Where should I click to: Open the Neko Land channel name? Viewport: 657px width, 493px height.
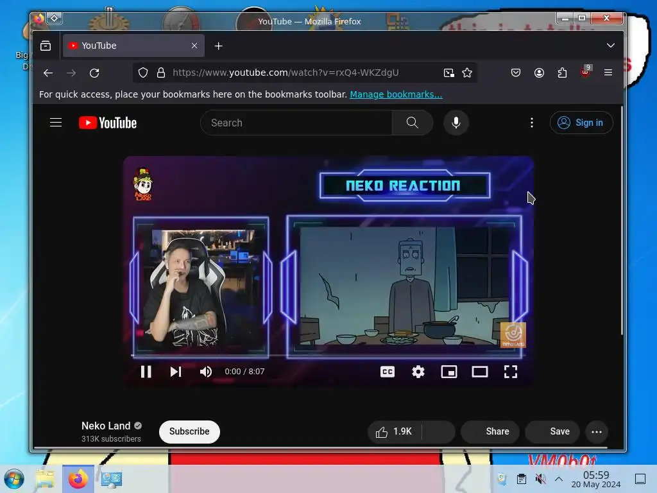coord(106,426)
